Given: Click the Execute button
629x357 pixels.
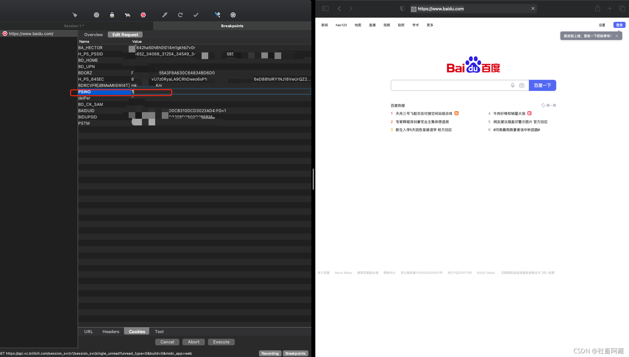Looking at the screenshot, I should click(x=221, y=342).
